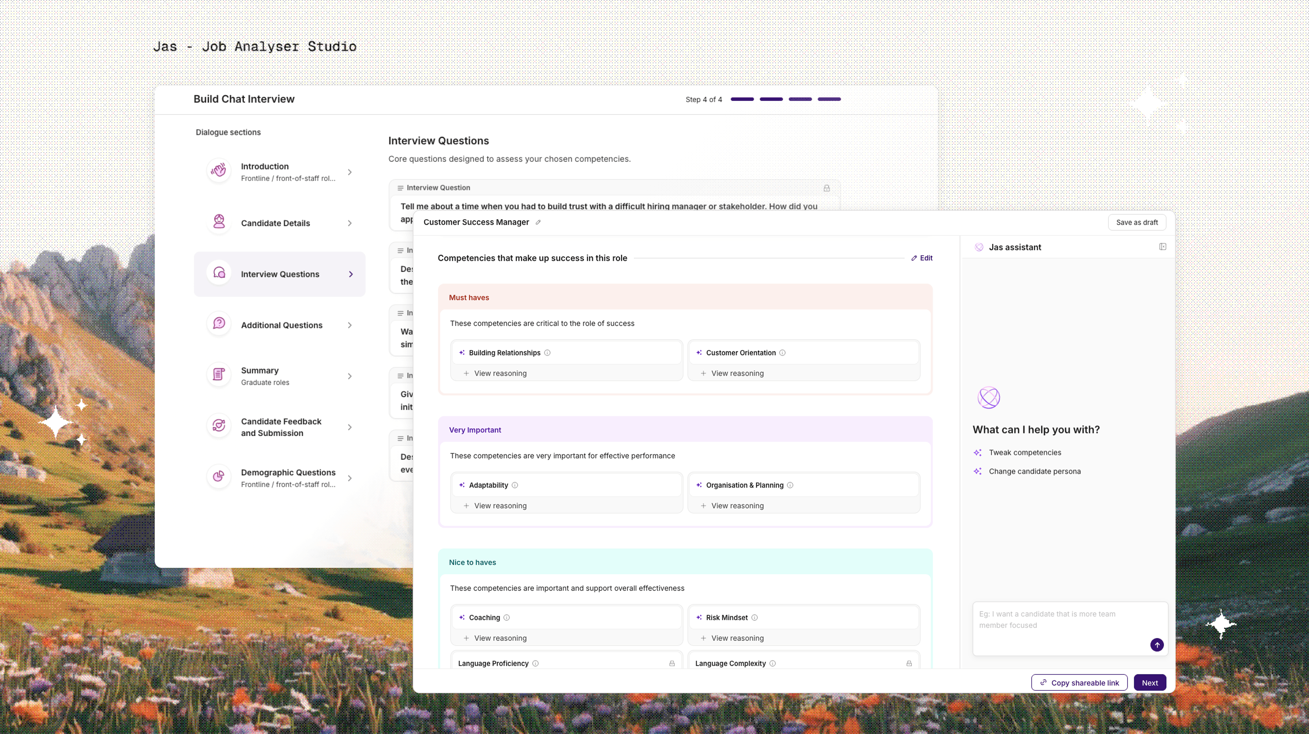Expand View reasoning under Organisation & Planning
Image resolution: width=1309 pixels, height=734 pixels.
tap(732, 506)
